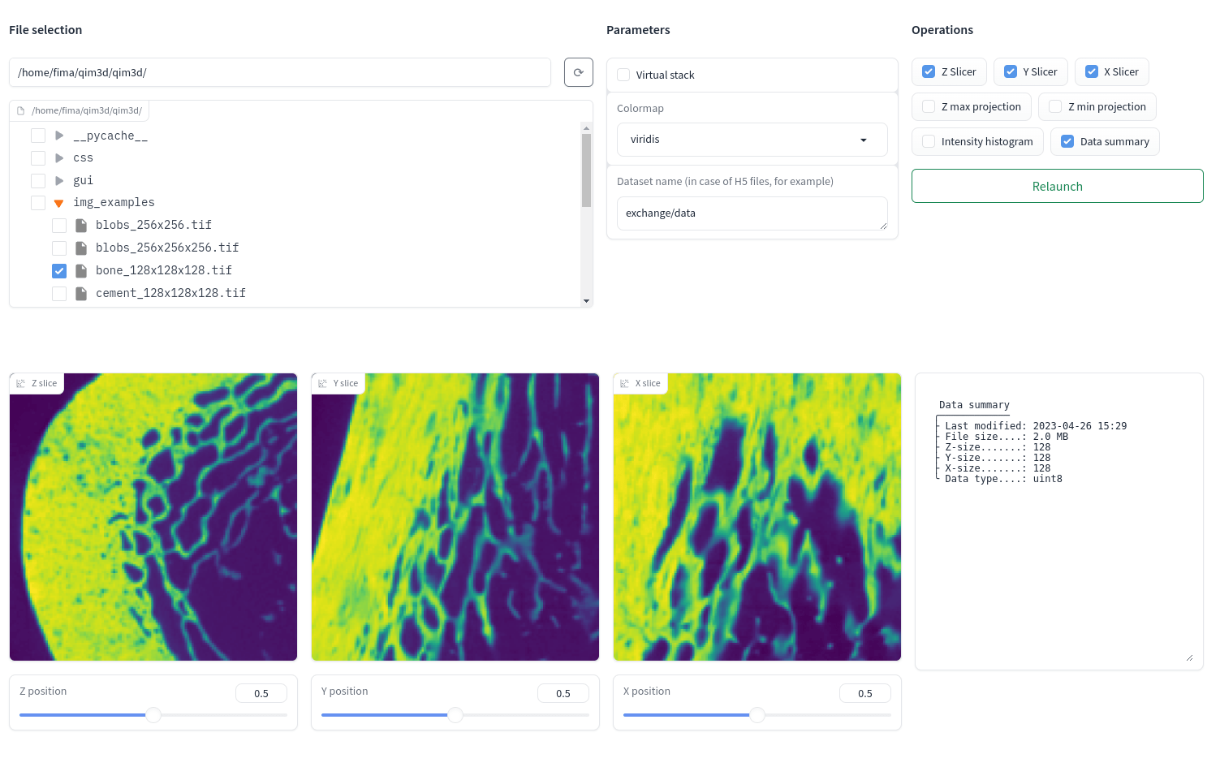The width and height of the screenshot is (1220, 767).
Task: Tick the blobs_256x256x256.tif checkbox
Action: click(59, 248)
